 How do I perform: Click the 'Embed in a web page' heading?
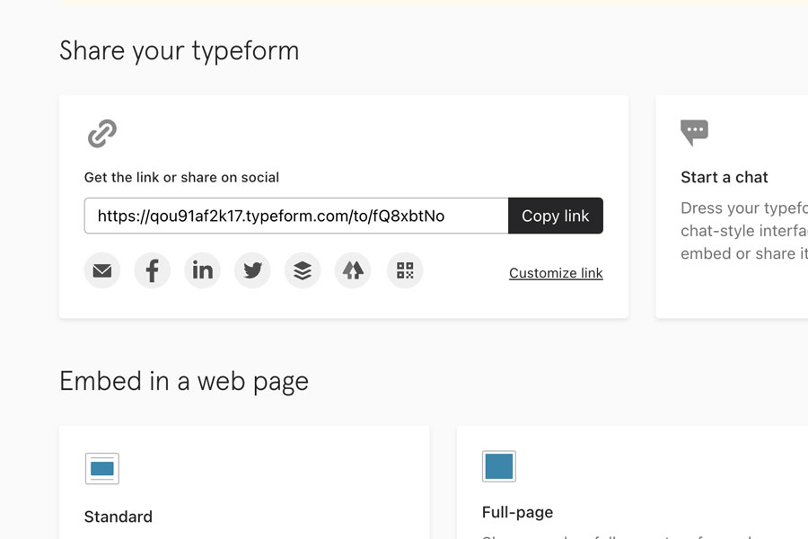pos(184,382)
